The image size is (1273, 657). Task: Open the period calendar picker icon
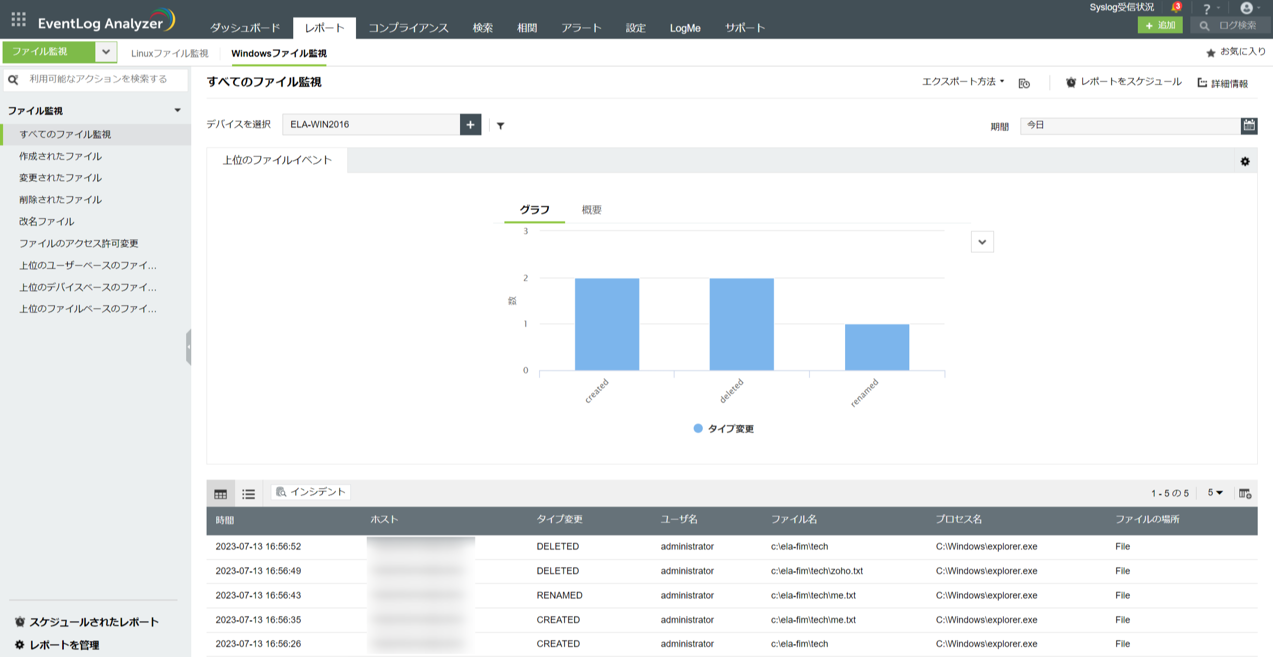pyautogui.click(x=1249, y=125)
